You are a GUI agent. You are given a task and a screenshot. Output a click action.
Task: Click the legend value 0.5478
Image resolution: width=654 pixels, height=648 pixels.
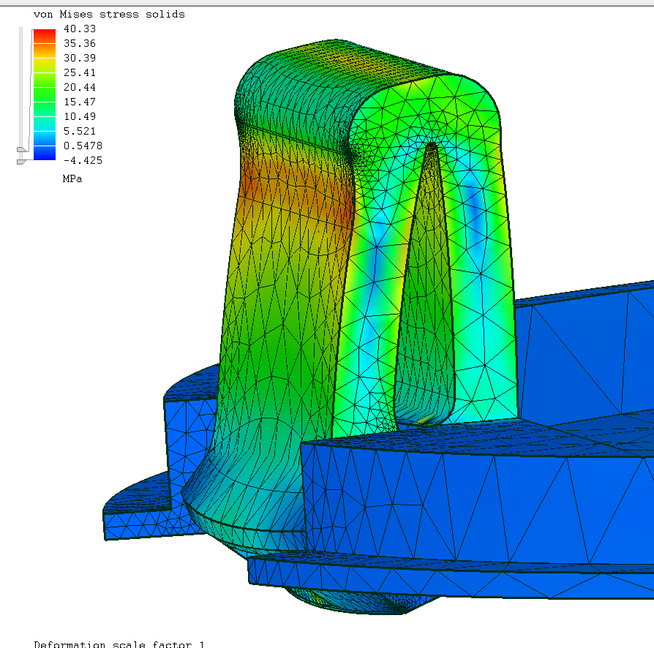tap(83, 146)
